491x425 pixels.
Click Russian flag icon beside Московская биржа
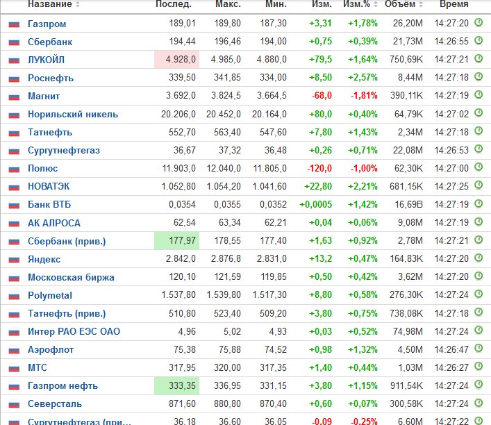(14, 278)
